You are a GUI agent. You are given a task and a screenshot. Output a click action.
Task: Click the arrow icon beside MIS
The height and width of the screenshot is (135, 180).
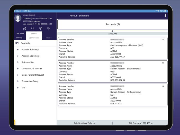point(17,88)
